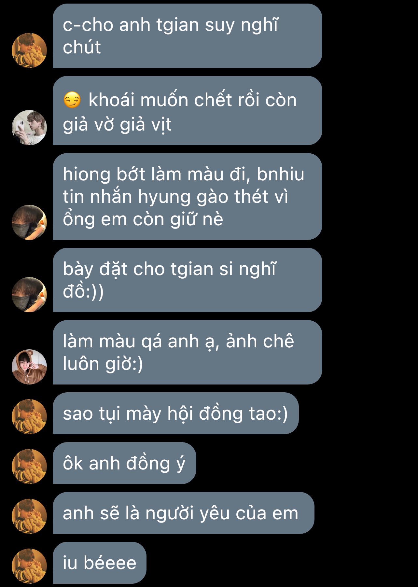This screenshot has width=418, height=587.
Task: Tap the "sao tụi mày hội đồng tao:)" bubble
Action: [176, 413]
